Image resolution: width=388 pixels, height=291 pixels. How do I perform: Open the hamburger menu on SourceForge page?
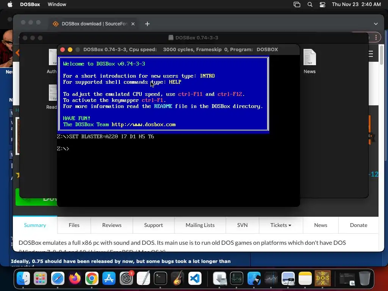371,54
